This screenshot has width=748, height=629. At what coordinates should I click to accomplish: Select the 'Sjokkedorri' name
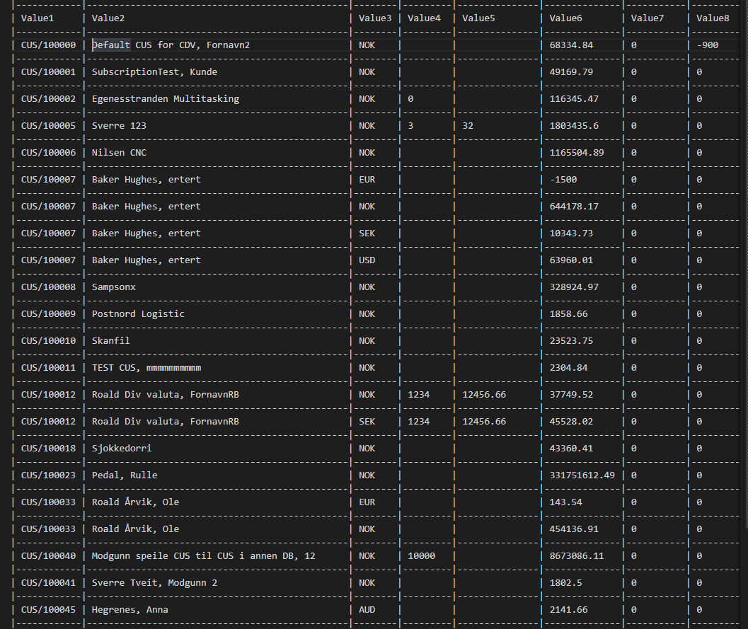[122, 449]
